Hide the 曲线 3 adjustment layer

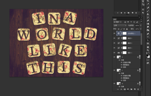(114, 38)
